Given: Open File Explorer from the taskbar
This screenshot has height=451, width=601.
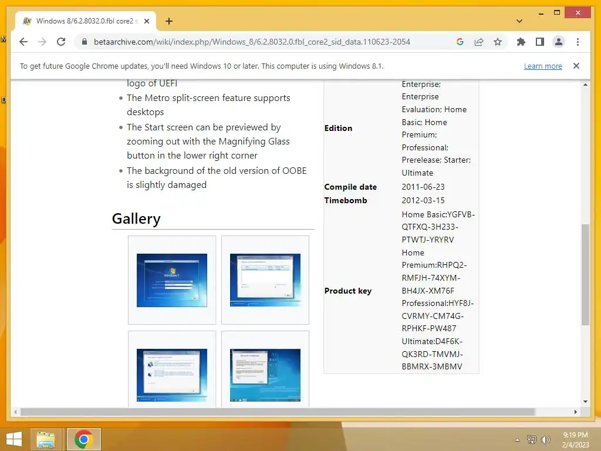Looking at the screenshot, I should (x=45, y=439).
